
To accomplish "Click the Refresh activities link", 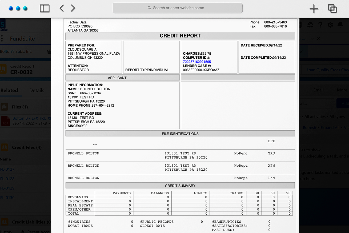I will pyautogui.click(x=309, y=127).
